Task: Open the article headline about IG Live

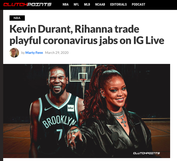Action: [x=87, y=35]
